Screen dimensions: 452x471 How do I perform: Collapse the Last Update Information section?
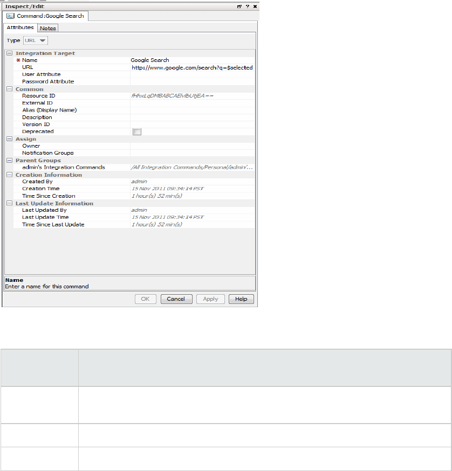pyautogui.click(x=10, y=203)
